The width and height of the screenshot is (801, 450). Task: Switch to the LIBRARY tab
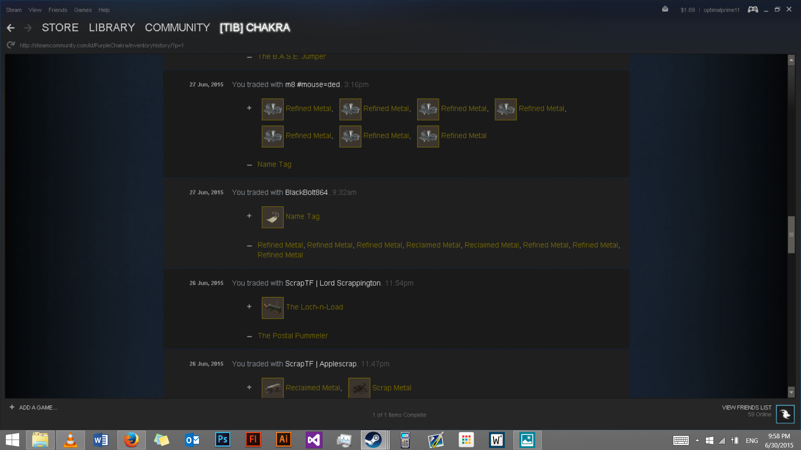point(112,27)
